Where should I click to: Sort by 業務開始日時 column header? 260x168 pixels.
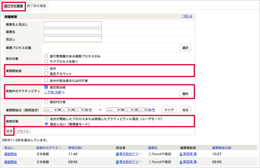point(222,148)
